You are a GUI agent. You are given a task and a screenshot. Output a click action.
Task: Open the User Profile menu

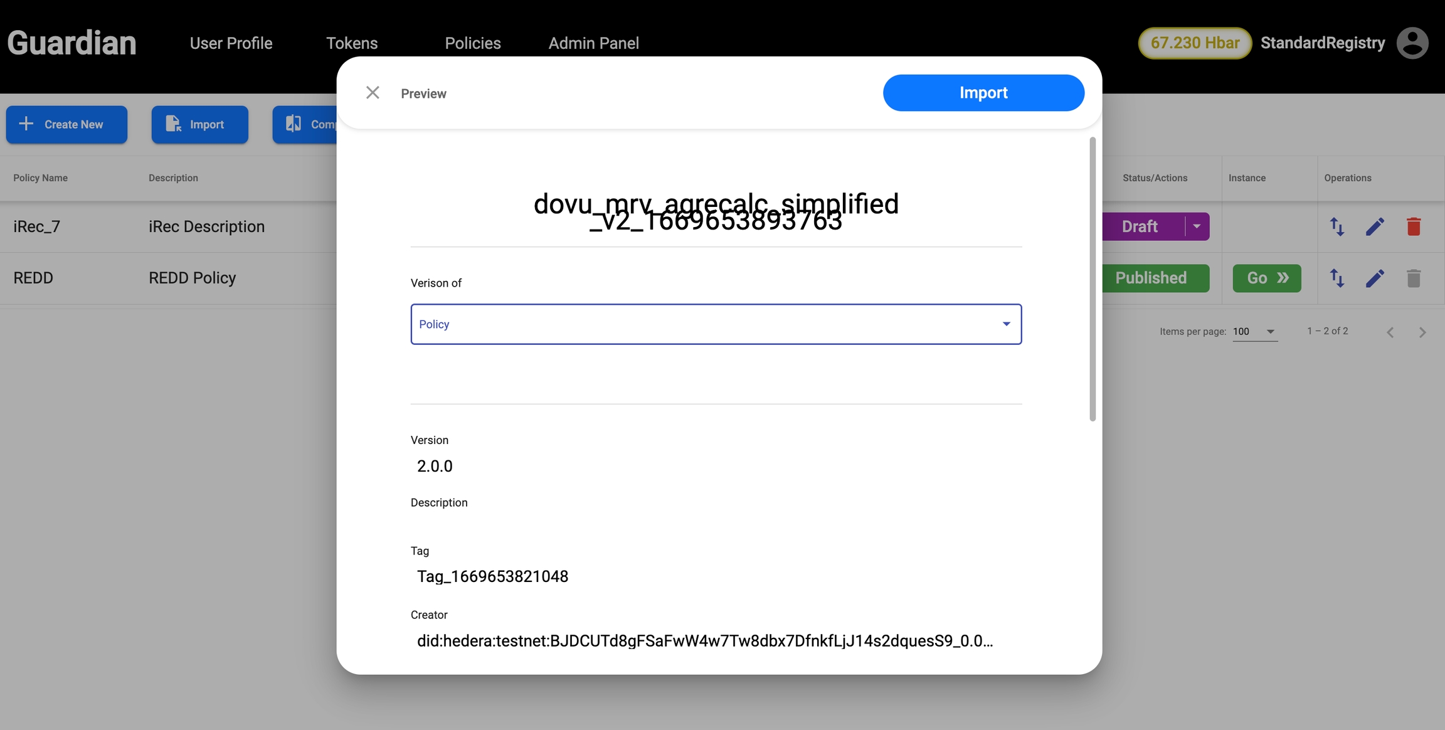tap(231, 43)
